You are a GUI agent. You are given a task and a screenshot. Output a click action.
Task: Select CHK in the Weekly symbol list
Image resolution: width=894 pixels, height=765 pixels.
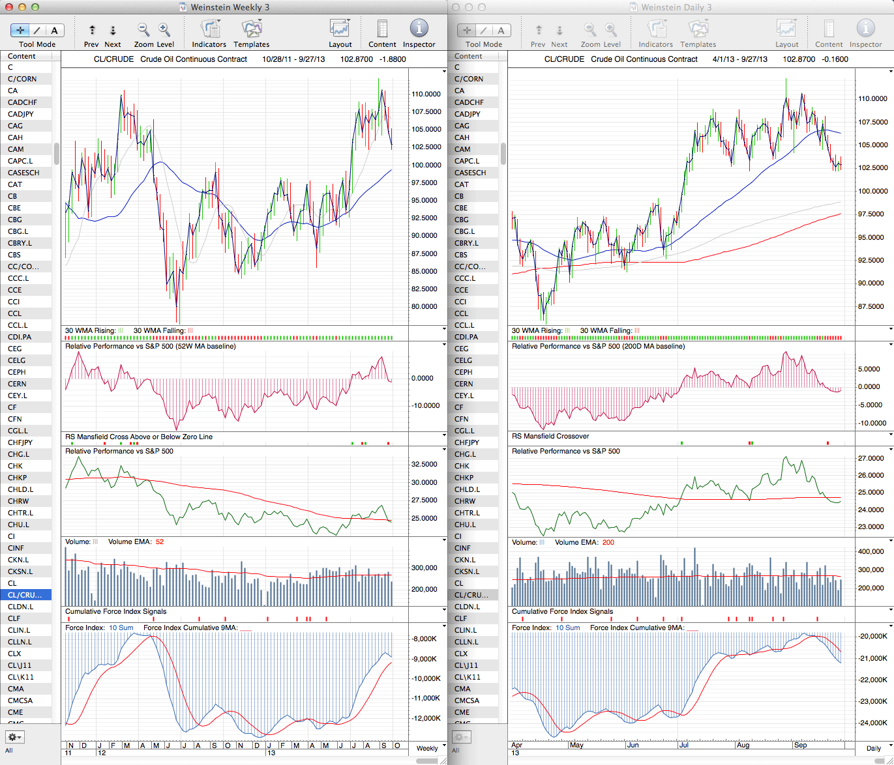15,466
